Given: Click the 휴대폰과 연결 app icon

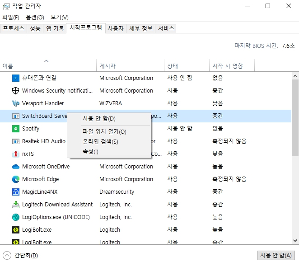Looking at the screenshot, I should (x=16, y=78).
